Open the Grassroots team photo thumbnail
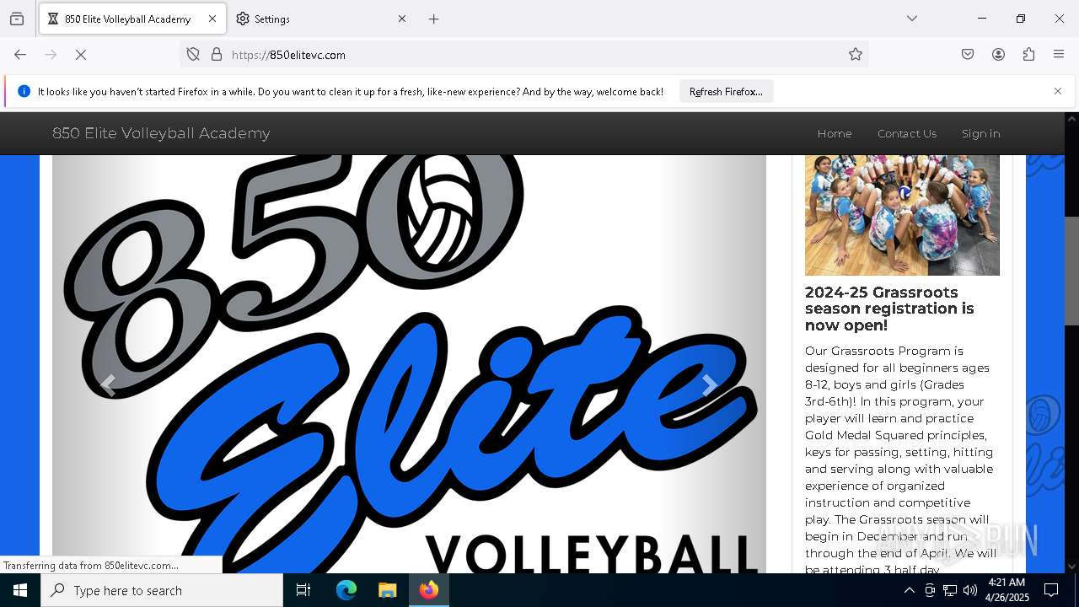The width and height of the screenshot is (1079, 607). 902,215
